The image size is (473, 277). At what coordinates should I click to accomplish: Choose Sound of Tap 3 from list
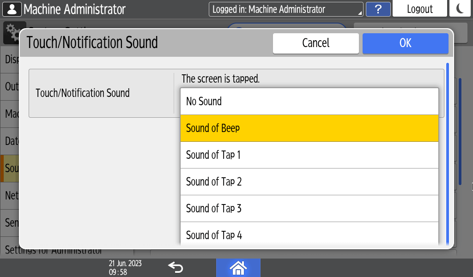click(x=309, y=209)
